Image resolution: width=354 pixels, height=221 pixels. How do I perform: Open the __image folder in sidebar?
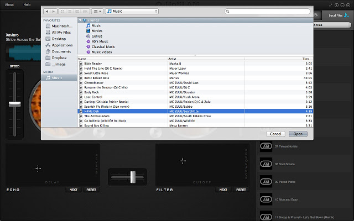click(x=55, y=64)
